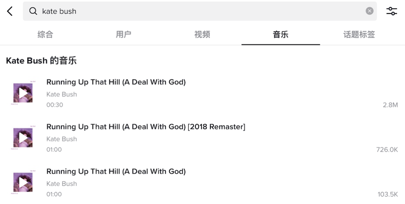Click the Kate Bush 的音乐 heading

click(41, 61)
